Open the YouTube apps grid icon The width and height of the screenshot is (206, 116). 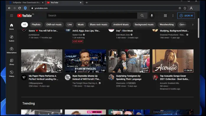[x=165, y=16]
